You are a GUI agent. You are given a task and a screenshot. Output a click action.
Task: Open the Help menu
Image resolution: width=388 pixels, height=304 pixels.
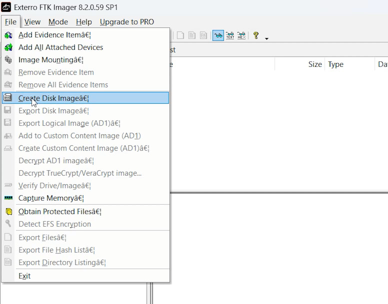click(84, 22)
